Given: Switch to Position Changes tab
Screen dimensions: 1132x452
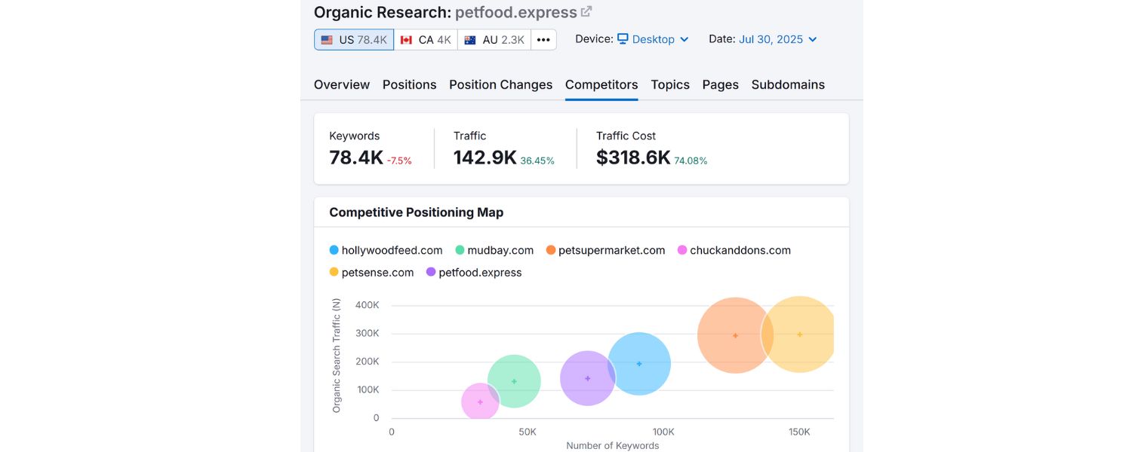Looking at the screenshot, I should coord(500,84).
